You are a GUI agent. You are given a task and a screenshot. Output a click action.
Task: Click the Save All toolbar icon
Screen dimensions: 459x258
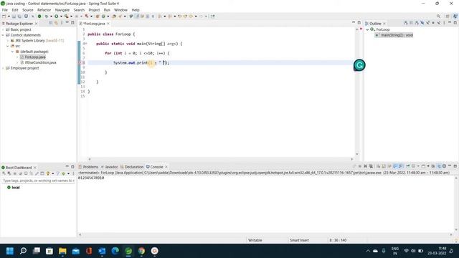(19, 16)
